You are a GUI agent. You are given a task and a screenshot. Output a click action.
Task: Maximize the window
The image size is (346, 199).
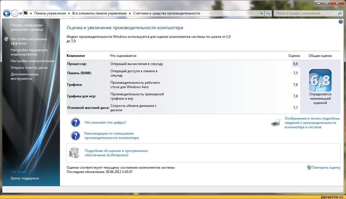click(326, 3)
